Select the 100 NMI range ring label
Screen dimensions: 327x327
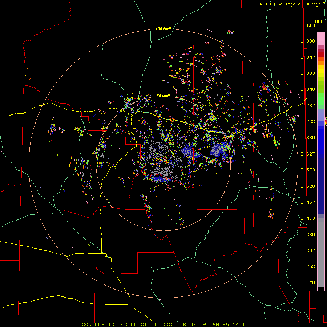(163, 29)
